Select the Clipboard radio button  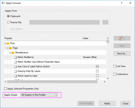coord(8,16)
